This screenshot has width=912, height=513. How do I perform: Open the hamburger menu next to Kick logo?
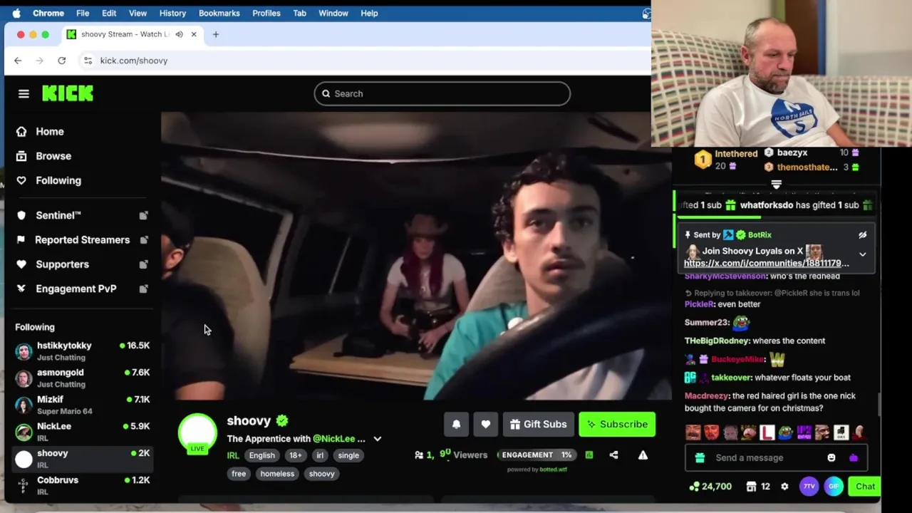(24, 93)
